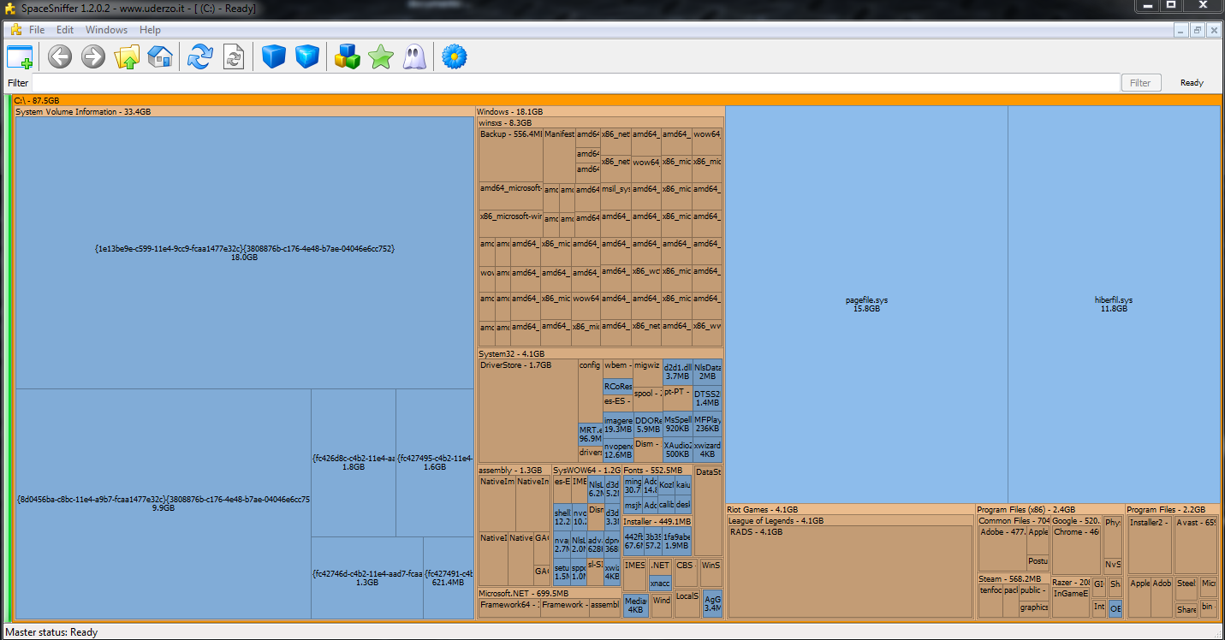Select the 1.6GB fc427495 restore block
1225x640 pixels.
(435, 463)
